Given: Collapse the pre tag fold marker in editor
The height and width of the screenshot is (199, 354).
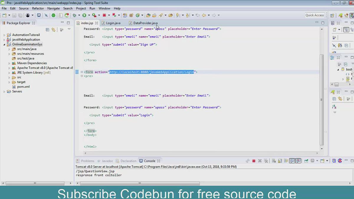Looking at the screenshot, I should click(82, 76).
